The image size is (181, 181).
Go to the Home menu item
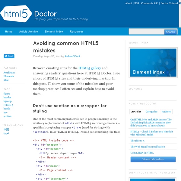point(9,32)
